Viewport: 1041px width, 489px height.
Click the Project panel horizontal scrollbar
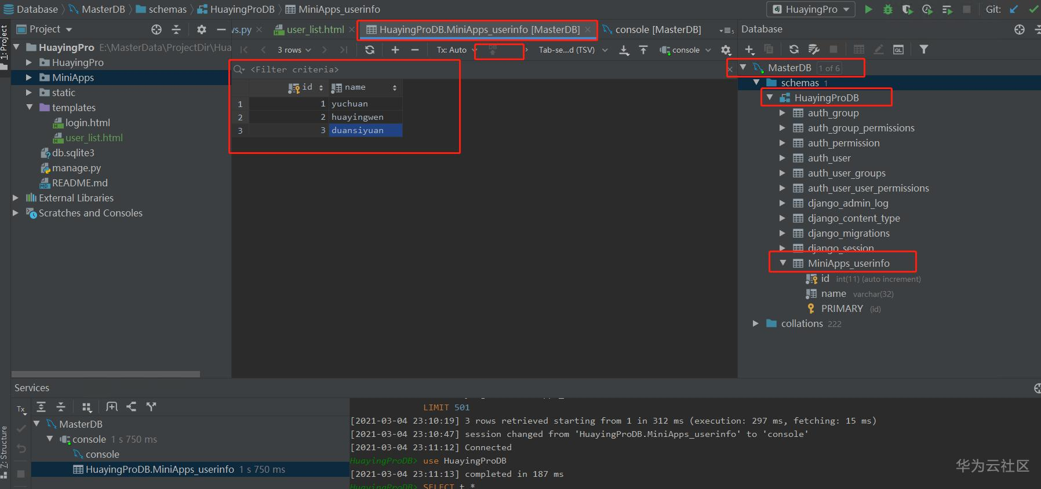(x=105, y=374)
